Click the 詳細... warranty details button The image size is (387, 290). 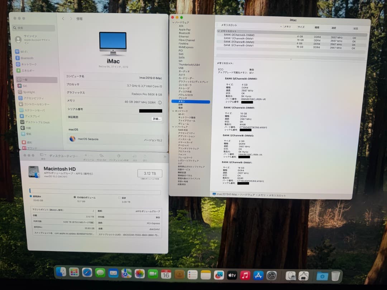(x=156, y=119)
